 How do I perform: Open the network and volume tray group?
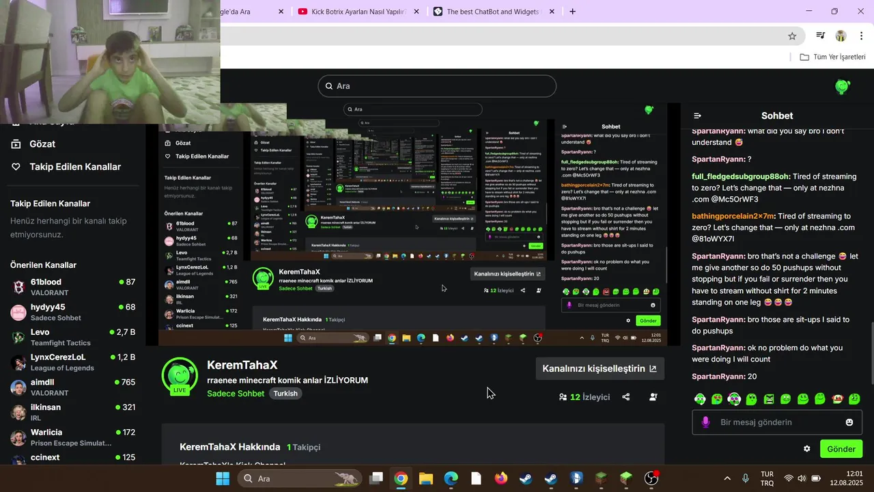pos(802,478)
